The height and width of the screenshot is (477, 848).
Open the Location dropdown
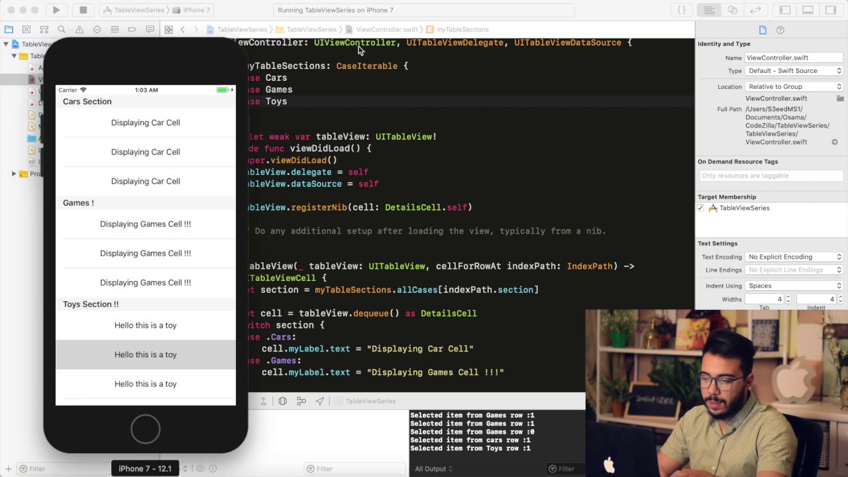[794, 87]
